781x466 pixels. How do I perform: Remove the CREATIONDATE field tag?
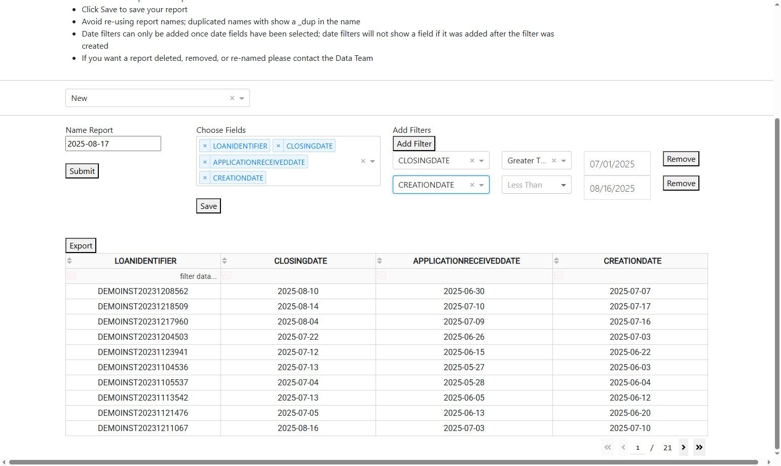point(205,178)
